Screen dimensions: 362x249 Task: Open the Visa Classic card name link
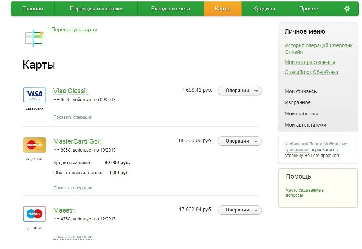[71, 91]
